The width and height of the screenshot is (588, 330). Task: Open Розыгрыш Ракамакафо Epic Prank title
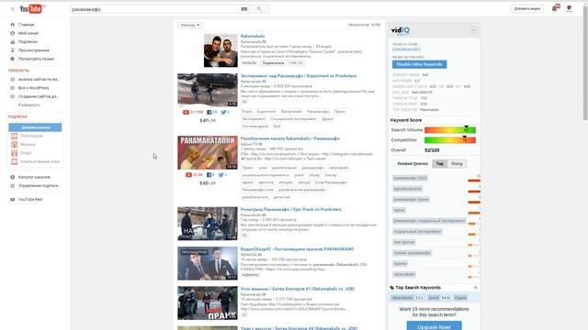(291, 210)
